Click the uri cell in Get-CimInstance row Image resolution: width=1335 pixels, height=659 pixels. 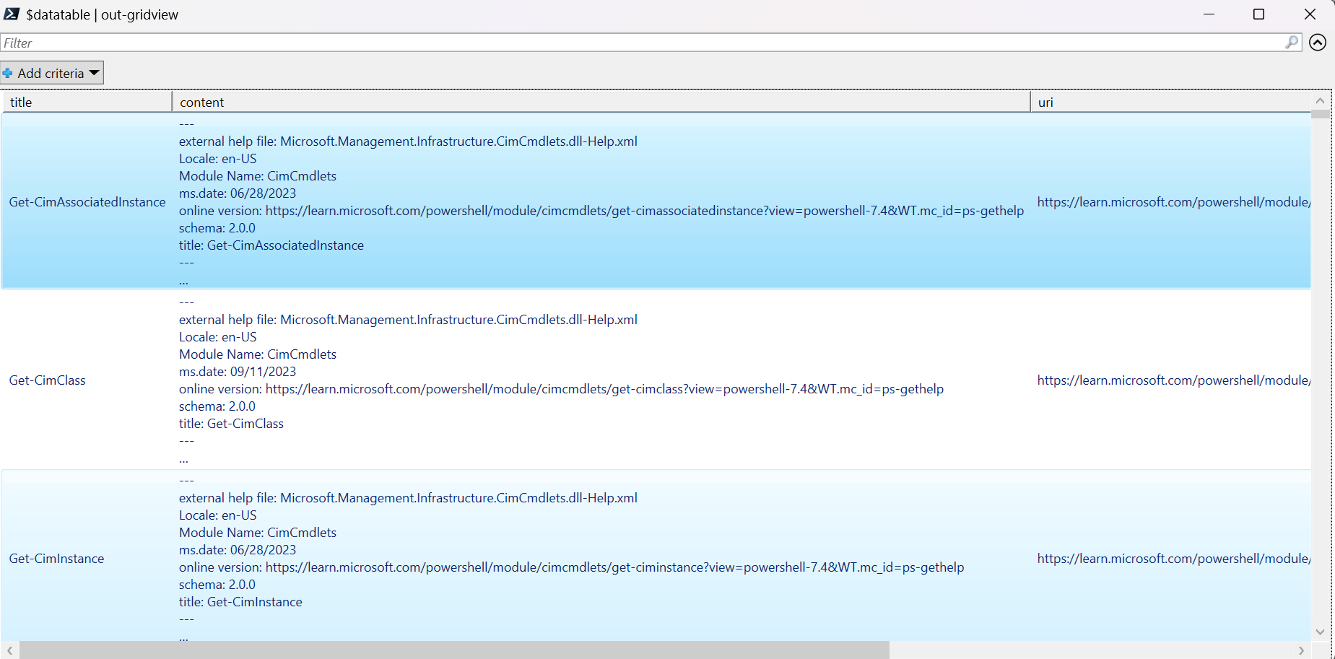click(x=1174, y=559)
